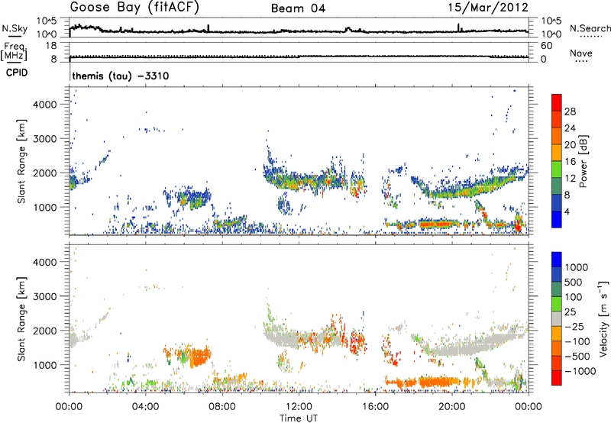Screen dimensions: 611x423
Task: Click the 60 label on Nave axis
Action: [546, 46]
